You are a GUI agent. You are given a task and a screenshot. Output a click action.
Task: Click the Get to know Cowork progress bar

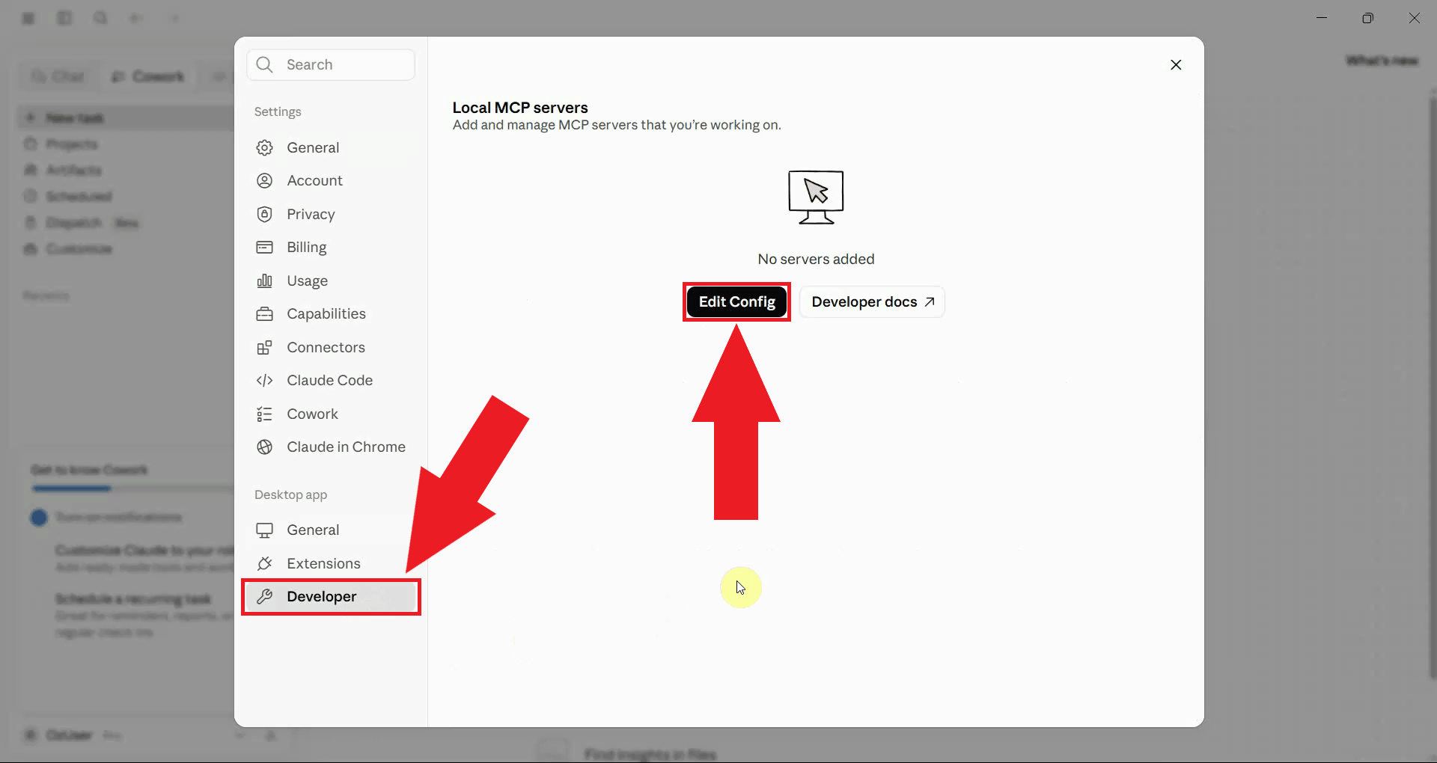click(x=133, y=488)
